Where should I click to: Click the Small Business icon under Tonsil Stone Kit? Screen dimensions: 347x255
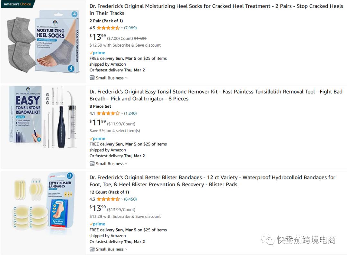click(92, 164)
